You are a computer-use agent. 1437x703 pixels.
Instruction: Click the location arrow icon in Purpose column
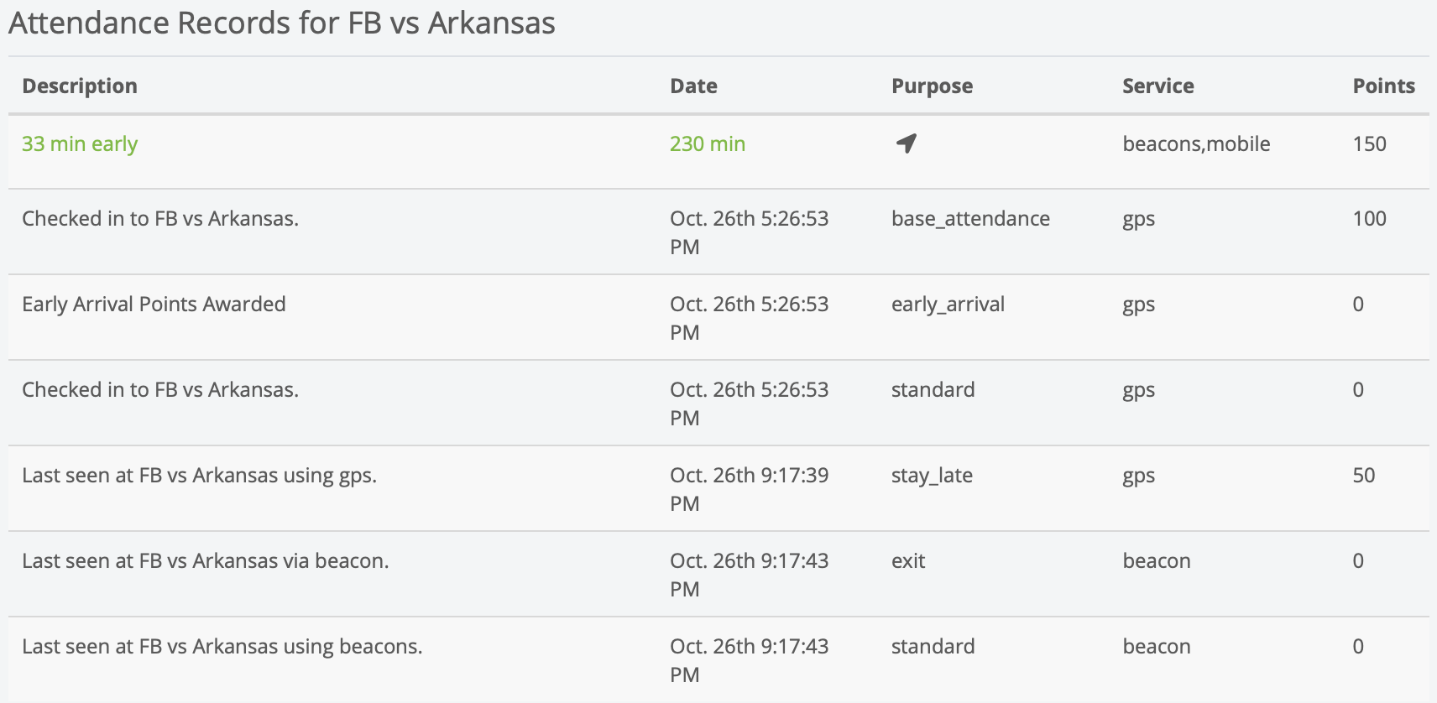(906, 143)
